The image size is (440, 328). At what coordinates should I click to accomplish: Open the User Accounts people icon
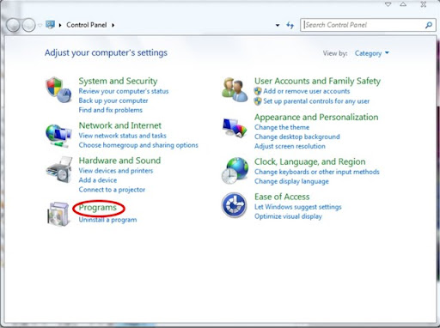point(235,90)
